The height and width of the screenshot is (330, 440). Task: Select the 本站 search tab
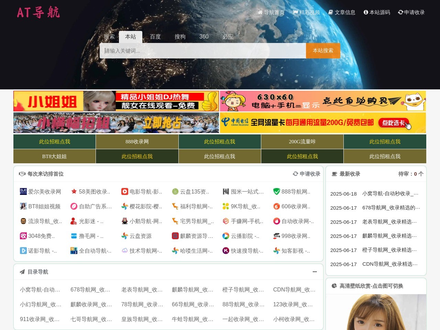tap(131, 37)
